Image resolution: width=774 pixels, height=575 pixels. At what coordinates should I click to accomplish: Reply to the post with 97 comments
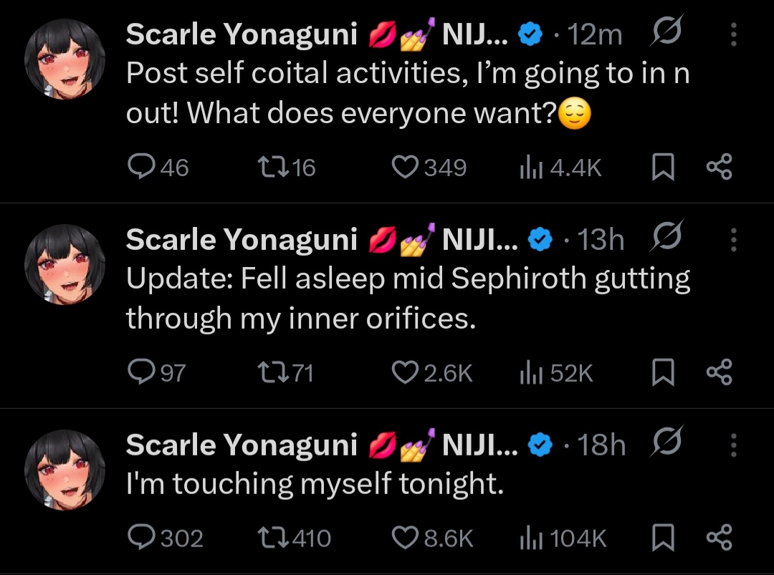tap(139, 372)
